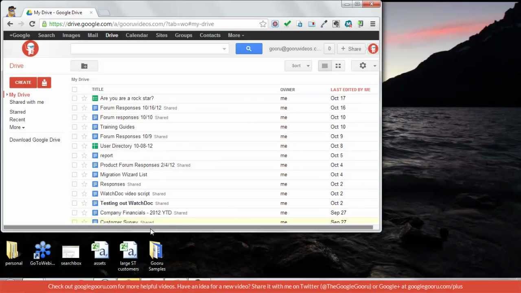521x293 pixels.
Task: Open Contacts in the top bar
Action: [x=210, y=35]
